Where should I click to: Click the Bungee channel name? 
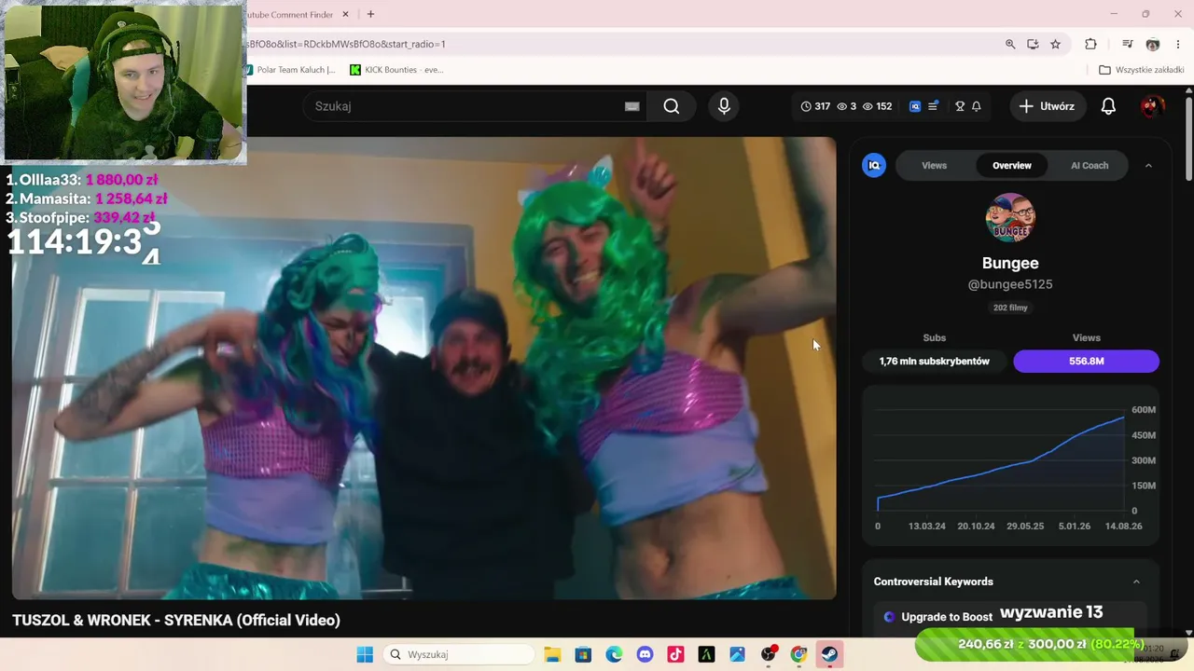tap(1010, 263)
